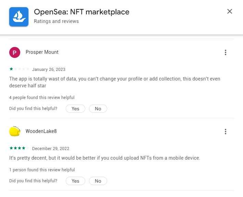Mark Prosper Mount's review not helpful with No

point(98,109)
